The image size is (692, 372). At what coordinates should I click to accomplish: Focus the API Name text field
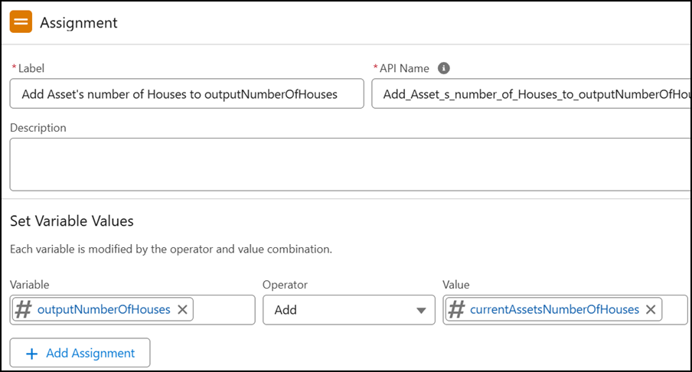point(531,93)
